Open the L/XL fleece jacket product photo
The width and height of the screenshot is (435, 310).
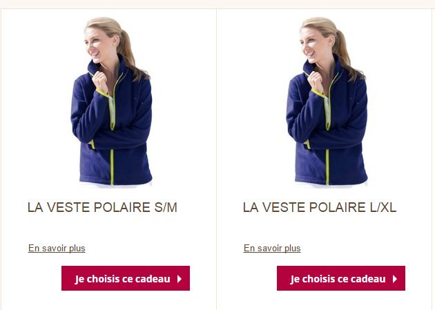(x=327, y=102)
